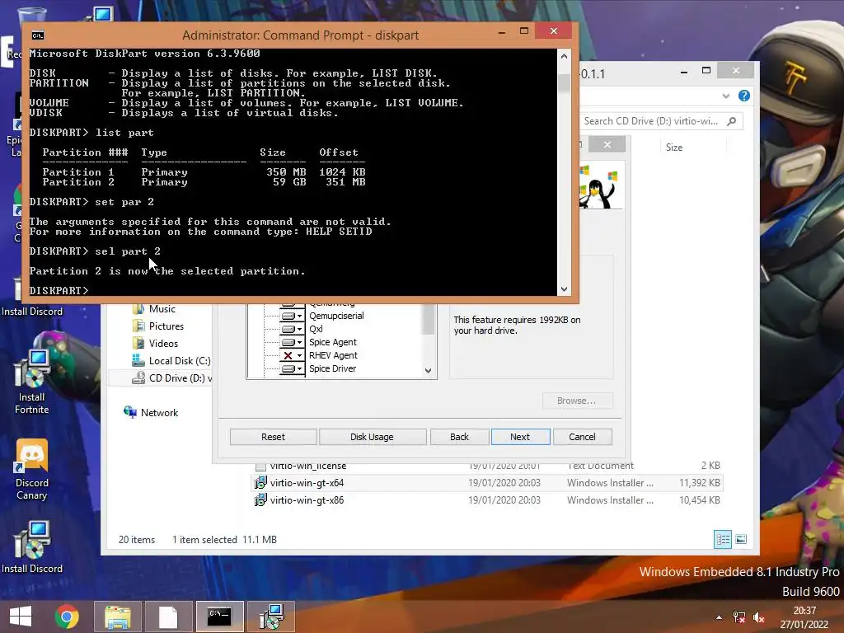Click the Network icon in navigation pane
The image size is (844, 633).
(129, 412)
